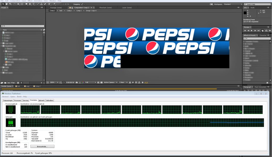Take a snapshot with the camera icon
This screenshot has height=157, width=272.
coord(76,82)
